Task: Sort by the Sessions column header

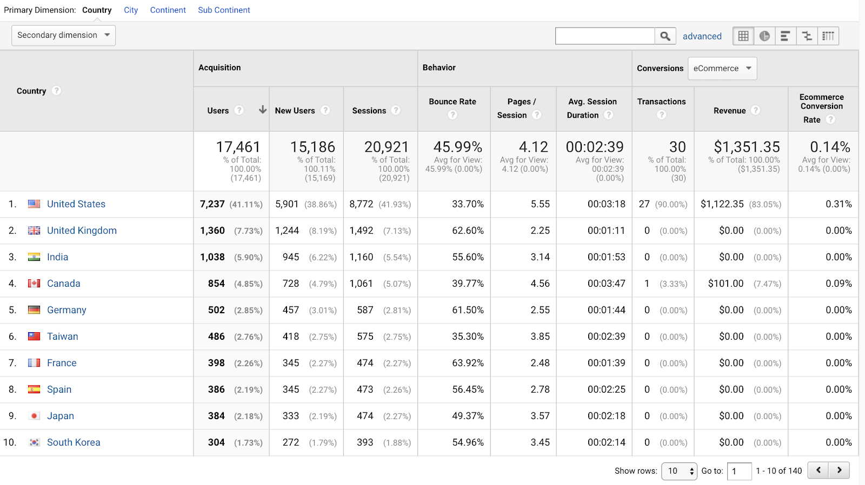Action: click(369, 111)
